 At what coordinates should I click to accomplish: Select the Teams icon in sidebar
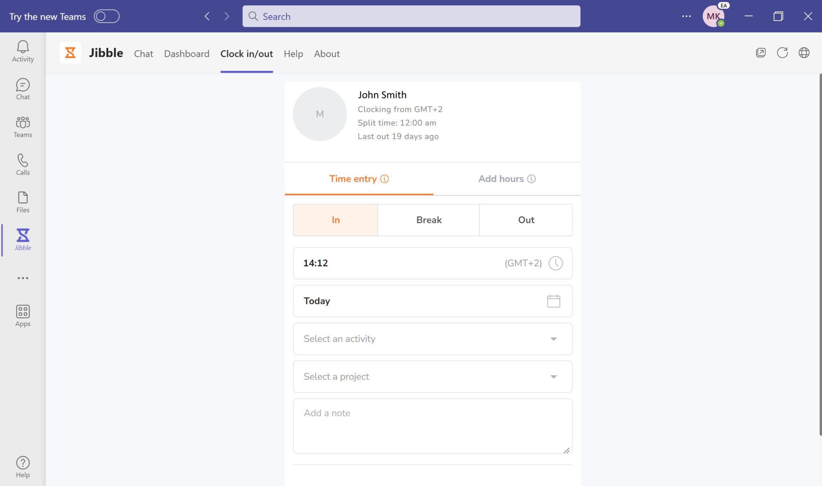(23, 126)
